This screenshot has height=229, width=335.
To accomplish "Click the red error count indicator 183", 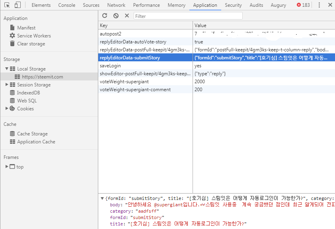I will click(x=303, y=5).
